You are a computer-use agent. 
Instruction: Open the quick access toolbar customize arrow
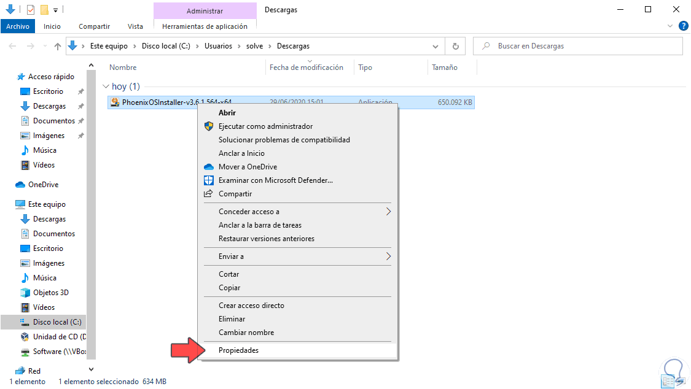[x=55, y=10]
